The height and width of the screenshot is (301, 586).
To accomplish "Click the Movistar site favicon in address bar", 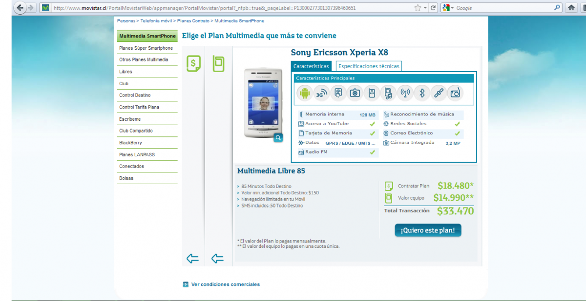I will click(x=45, y=8).
